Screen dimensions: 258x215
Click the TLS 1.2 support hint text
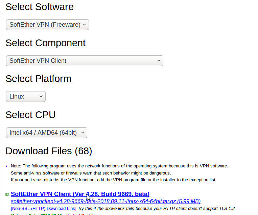point(157,209)
